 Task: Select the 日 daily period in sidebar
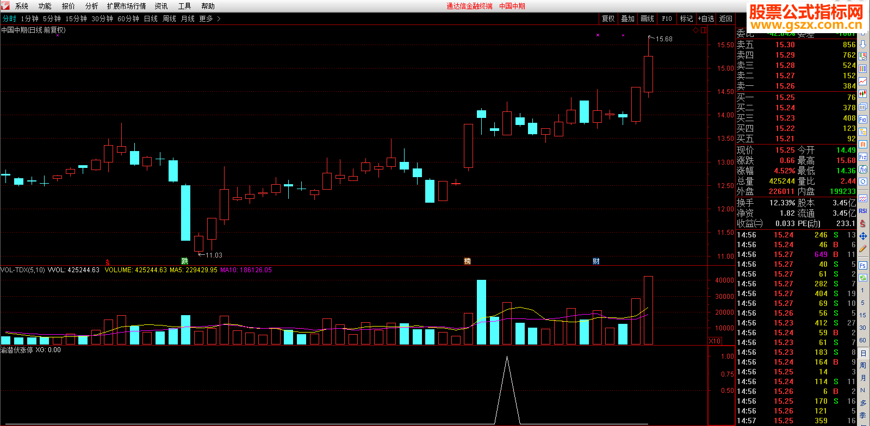(x=863, y=353)
